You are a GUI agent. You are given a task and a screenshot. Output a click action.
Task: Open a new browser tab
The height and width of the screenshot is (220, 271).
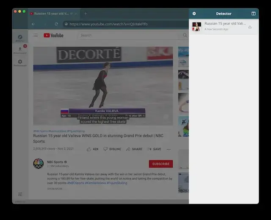point(86,14)
